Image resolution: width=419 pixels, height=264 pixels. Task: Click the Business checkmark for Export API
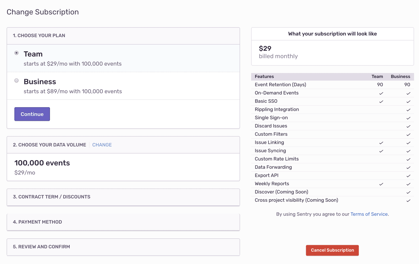click(x=408, y=176)
